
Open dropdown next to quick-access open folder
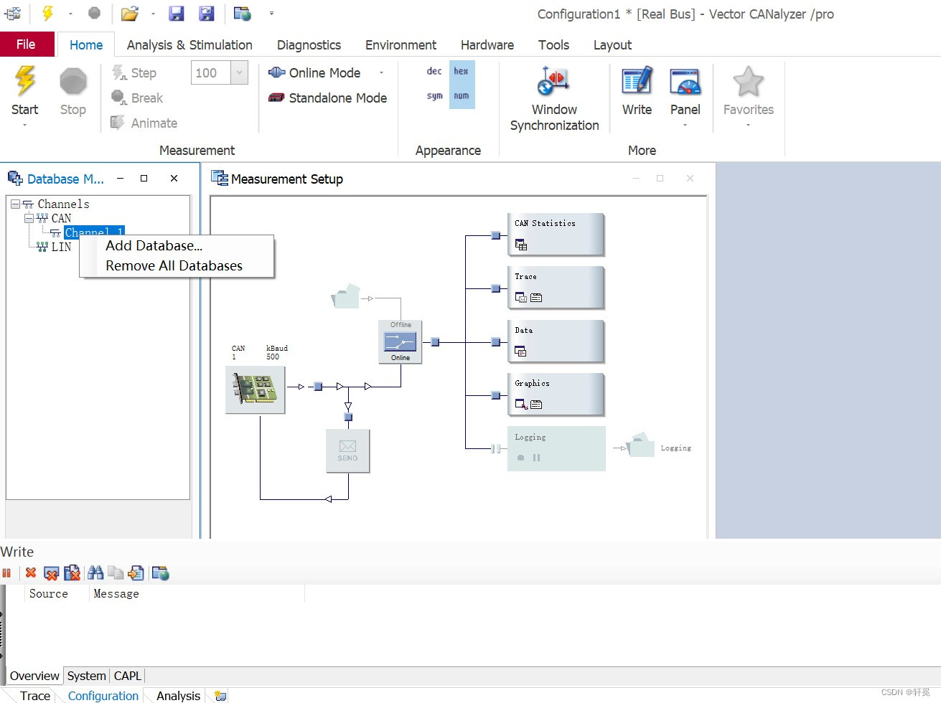[153, 14]
